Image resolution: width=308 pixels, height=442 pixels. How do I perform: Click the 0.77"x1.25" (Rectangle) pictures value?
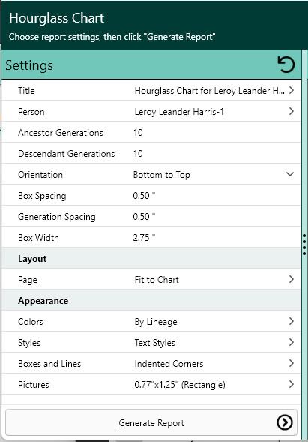[x=180, y=385]
